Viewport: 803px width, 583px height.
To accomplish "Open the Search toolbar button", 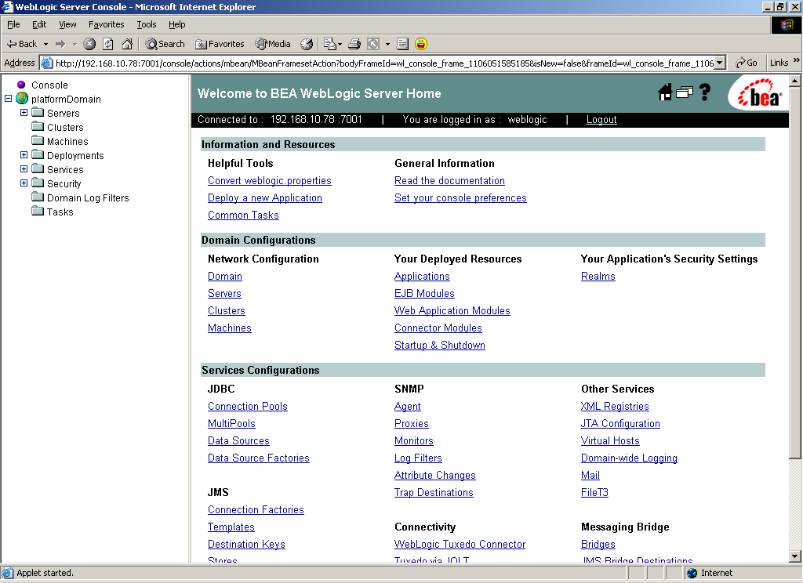I will (x=165, y=44).
